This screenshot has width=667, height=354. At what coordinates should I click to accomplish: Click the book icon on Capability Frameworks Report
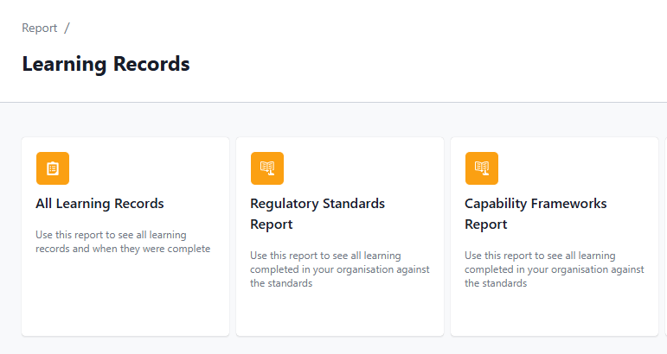(482, 168)
